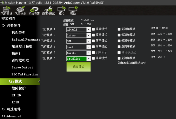The image size is (176, 119).
Task: Open the 帮助 help icon
Action: point(73,11)
